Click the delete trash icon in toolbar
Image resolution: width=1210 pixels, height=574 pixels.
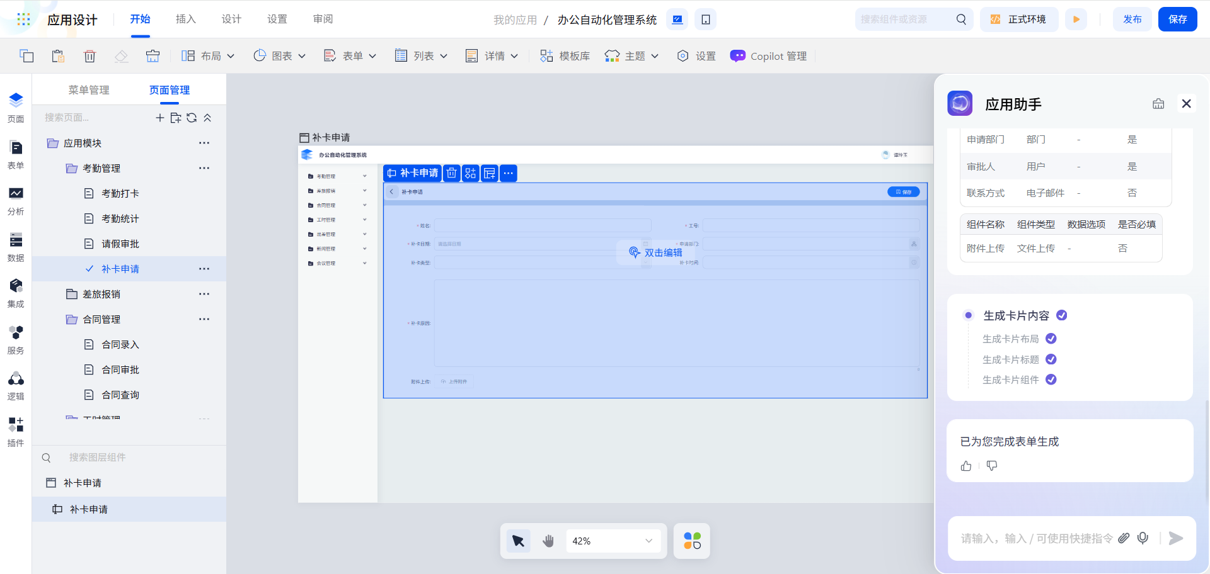point(89,56)
